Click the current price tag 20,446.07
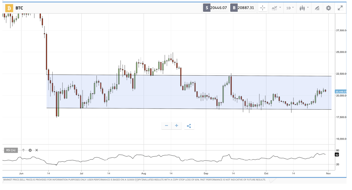Screen dimensions: 352x190 (x=340, y=91)
